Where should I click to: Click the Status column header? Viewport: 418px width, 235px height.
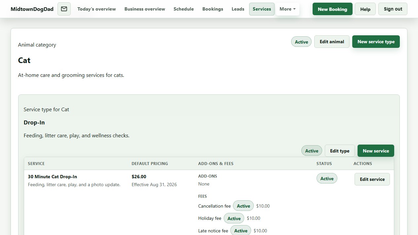[324, 163]
